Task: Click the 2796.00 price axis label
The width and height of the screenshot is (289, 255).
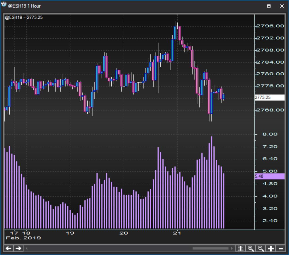Action: (270, 26)
